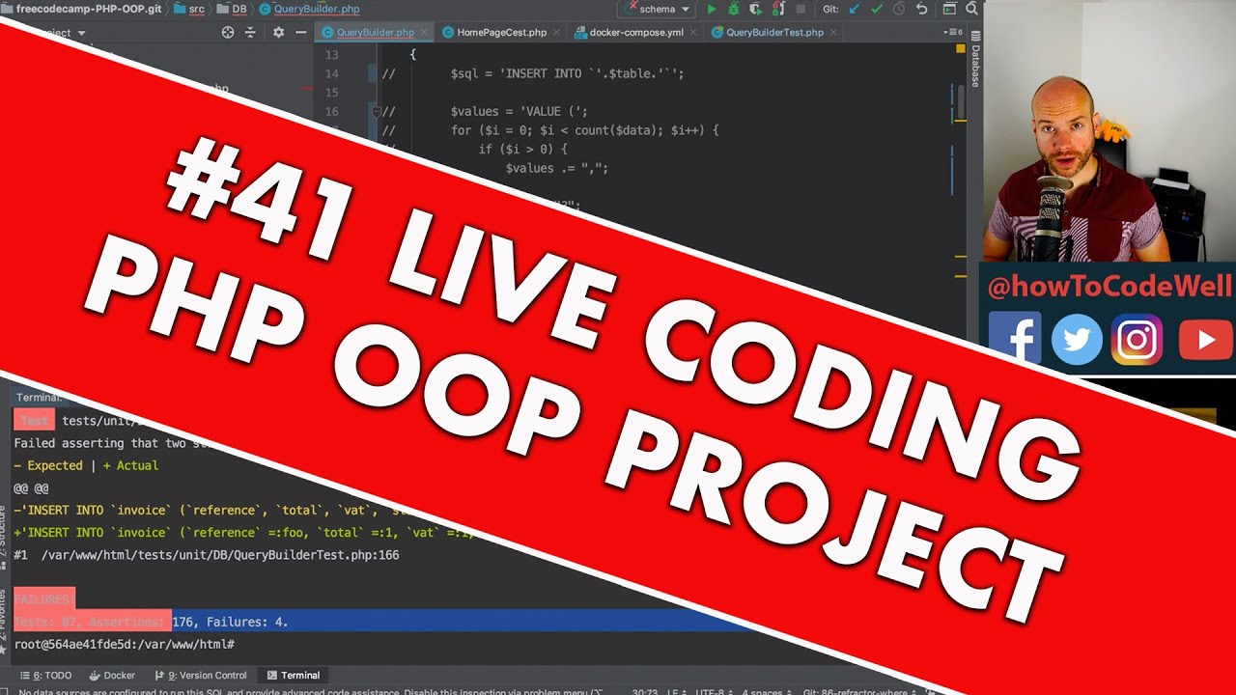Hide the Project panel with minus icon
The image size is (1236, 695).
[301, 32]
